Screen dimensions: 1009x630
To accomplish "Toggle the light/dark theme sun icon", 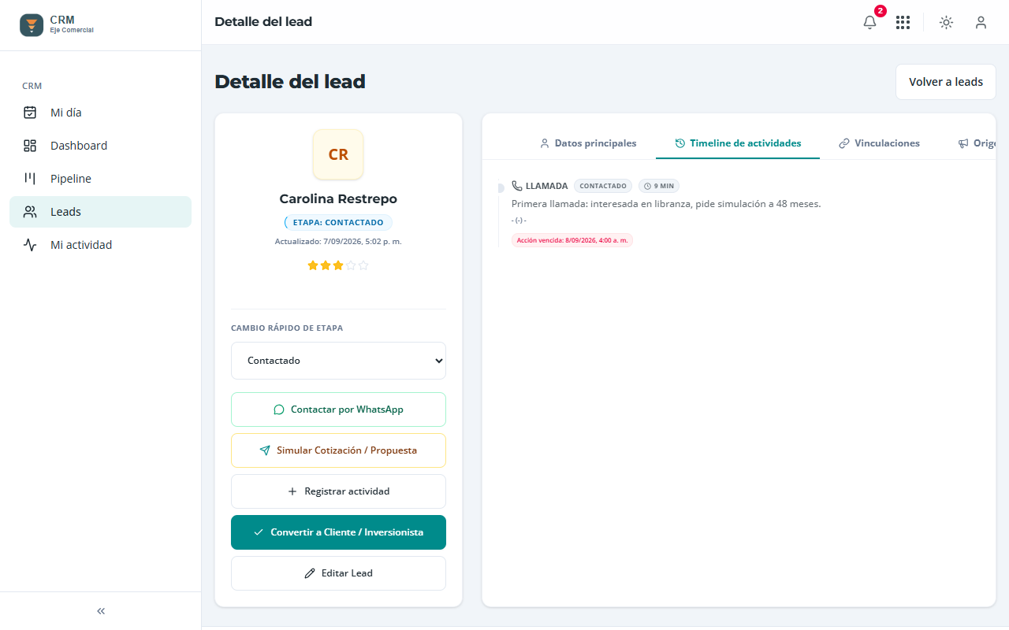I will 946,22.
